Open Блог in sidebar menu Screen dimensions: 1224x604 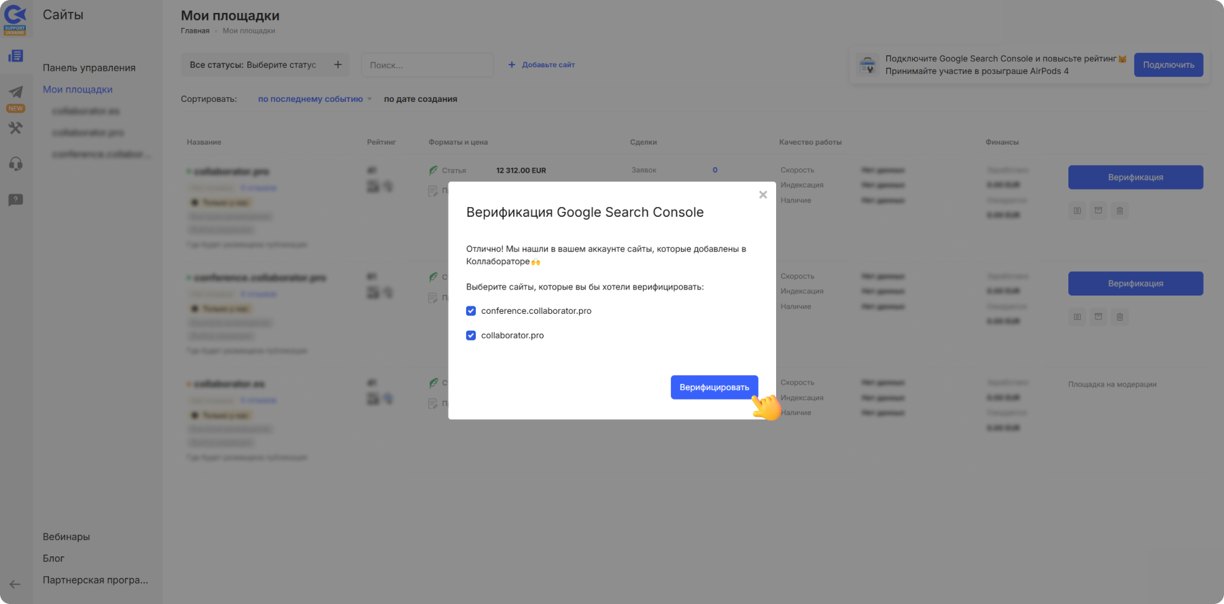[53, 558]
